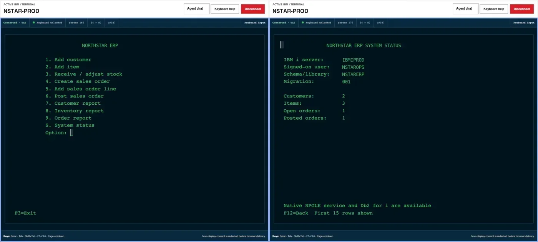The width and height of the screenshot is (538, 242).
Task: Click '24 × 80' size in left panel
Action: tap(96, 23)
